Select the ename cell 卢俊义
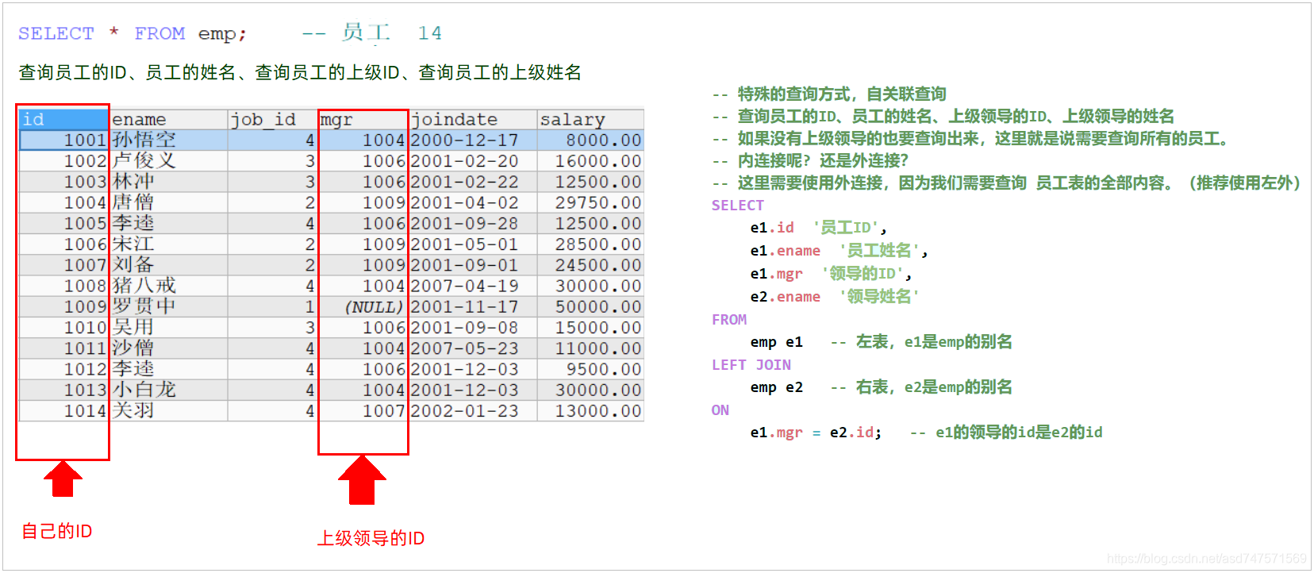Viewport: 1314px width, 573px height. click(168, 161)
